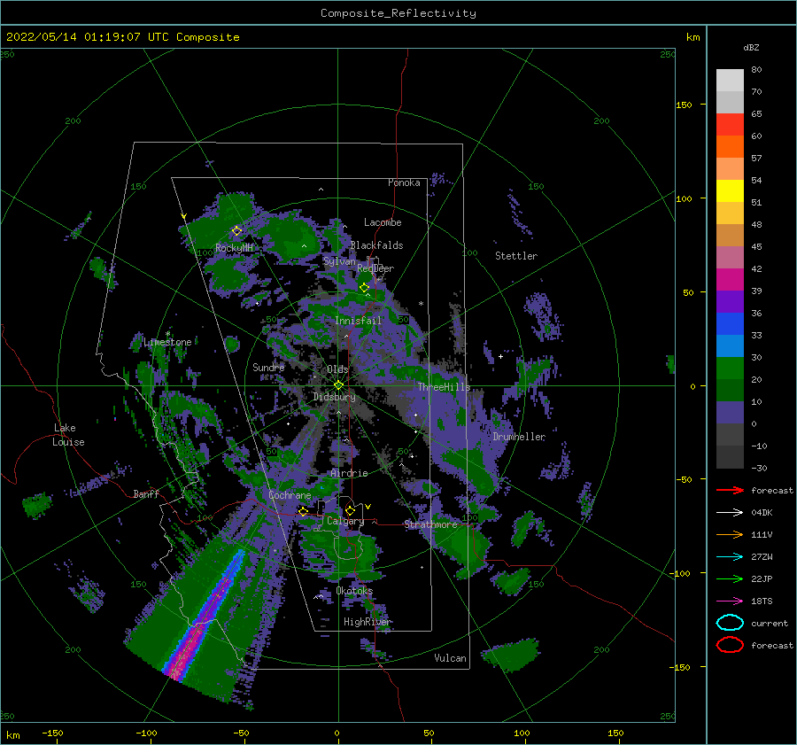Select the Calgary label
Viewport: 797px width, 745px height.
[x=345, y=521]
